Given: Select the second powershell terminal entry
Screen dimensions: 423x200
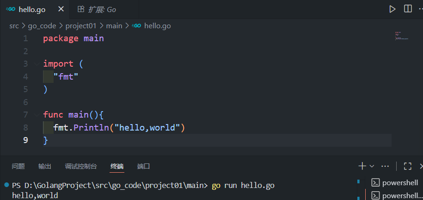Looking at the screenshot, I should click(x=396, y=195).
